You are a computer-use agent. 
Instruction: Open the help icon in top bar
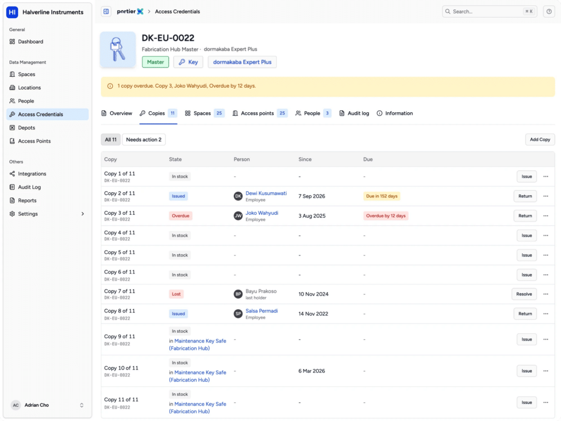coord(549,12)
